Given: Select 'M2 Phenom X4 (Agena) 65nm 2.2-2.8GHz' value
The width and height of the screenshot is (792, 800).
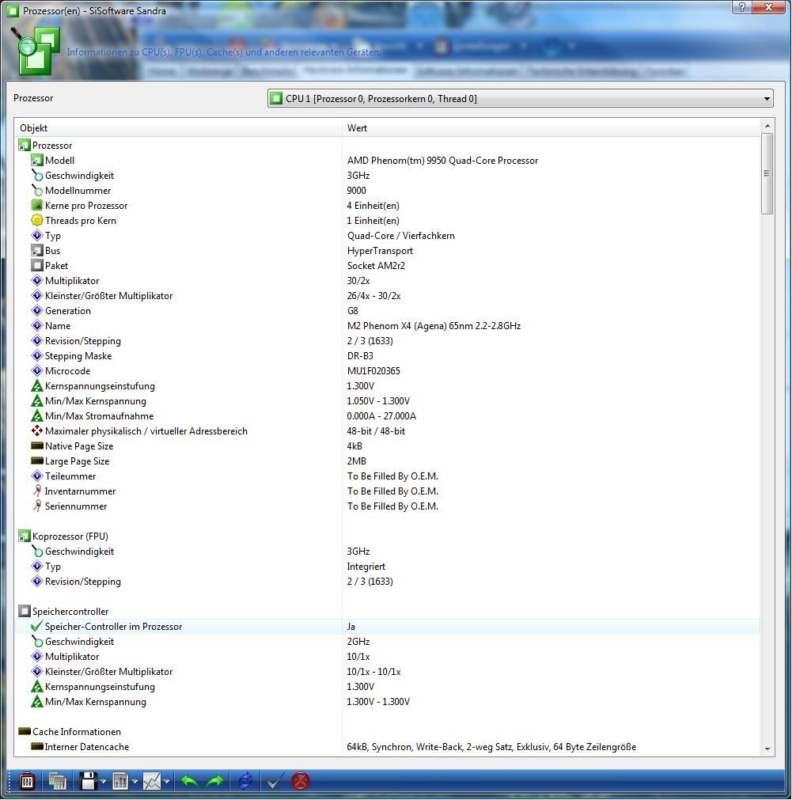Looking at the screenshot, I should (x=434, y=325).
